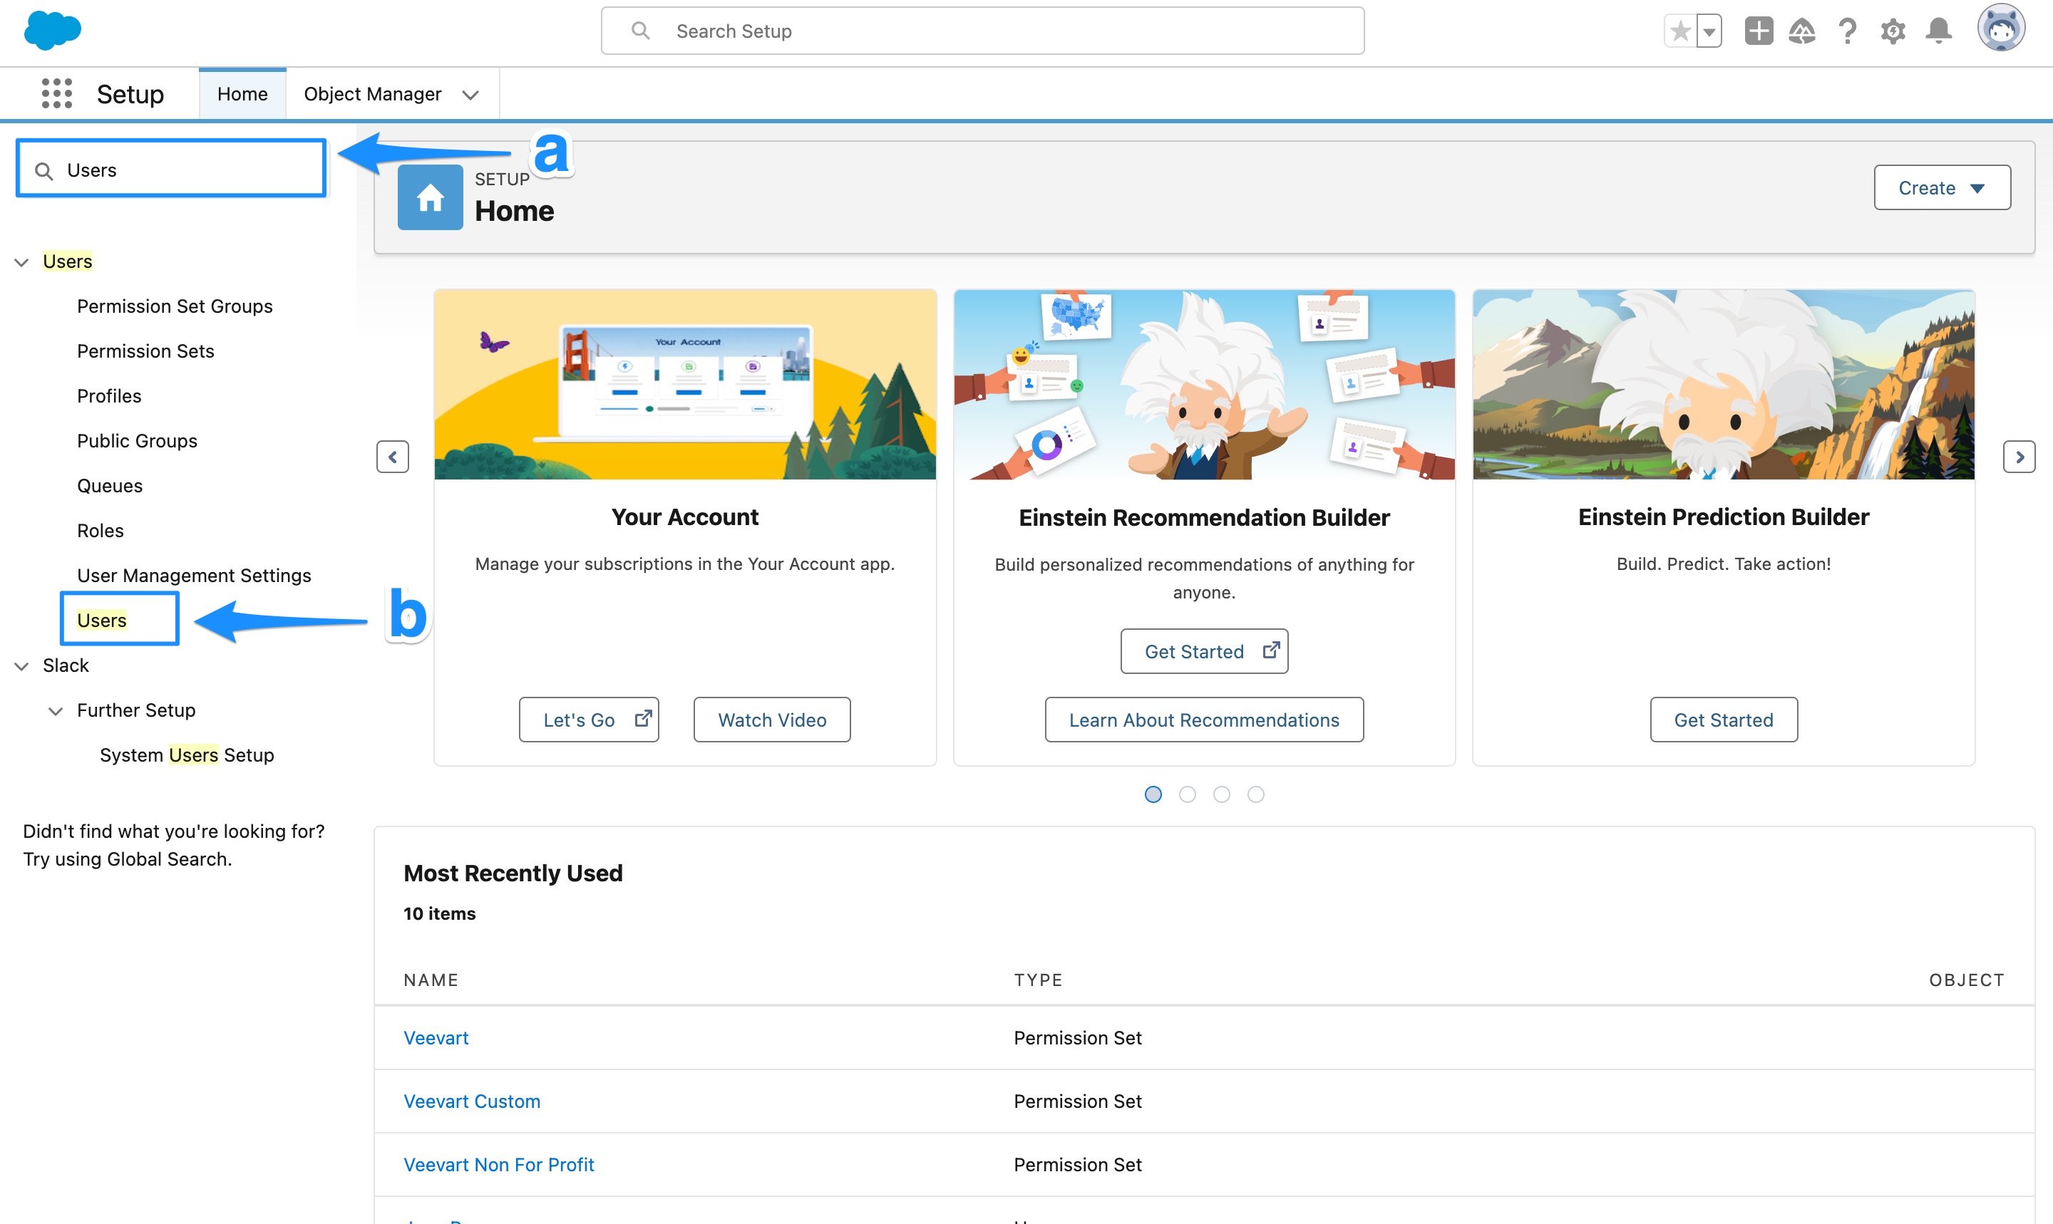
Task: Click the App Launcher waffle icon
Action: pyautogui.click(x=56, y=93)
